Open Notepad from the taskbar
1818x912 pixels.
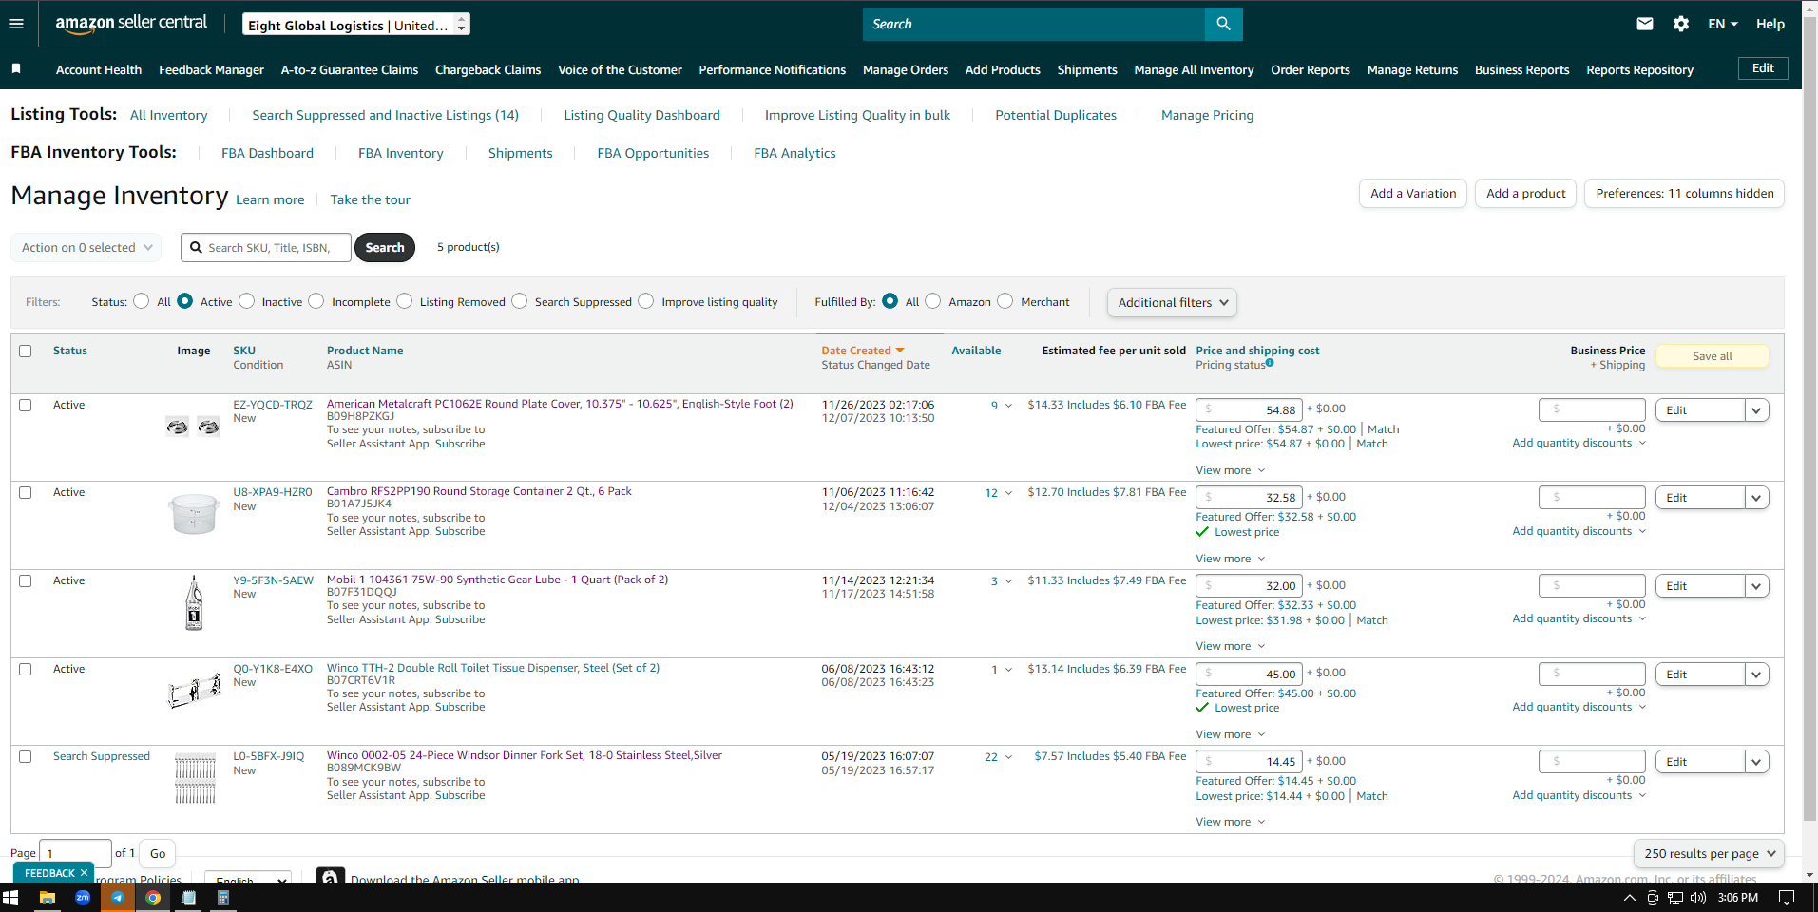point(189,898)
